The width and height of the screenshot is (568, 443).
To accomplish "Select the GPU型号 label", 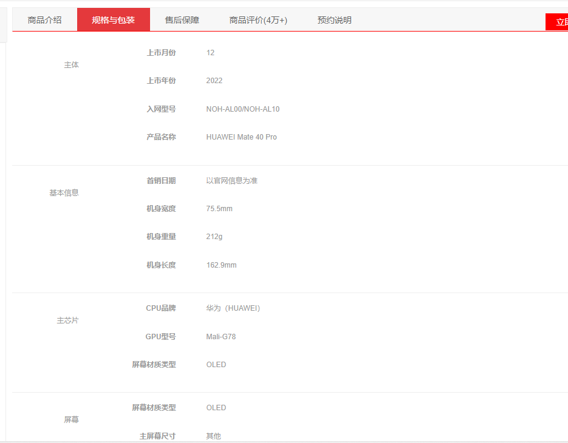I will [161, 337].
